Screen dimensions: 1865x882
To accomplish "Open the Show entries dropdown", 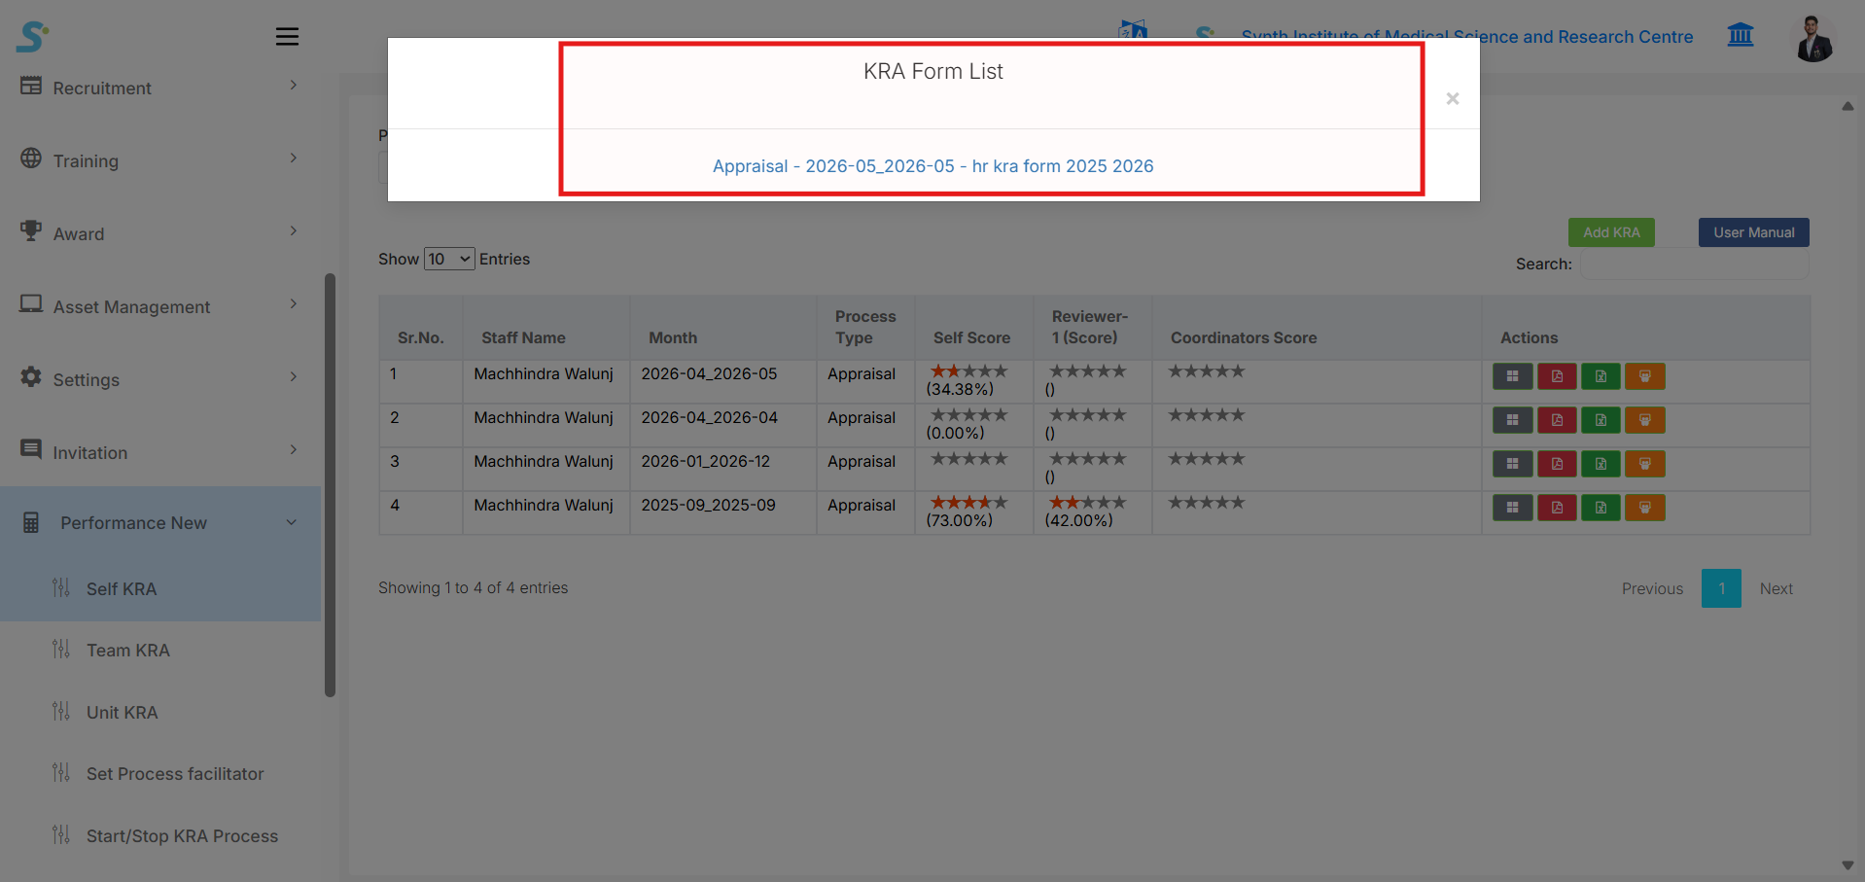I will click(x=449, y=259).
